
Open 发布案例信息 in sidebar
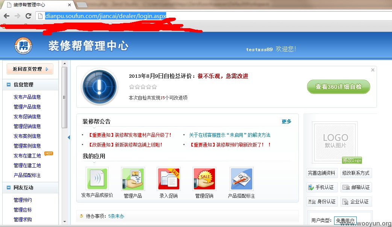pyautogui.click(x=27, y=136)
